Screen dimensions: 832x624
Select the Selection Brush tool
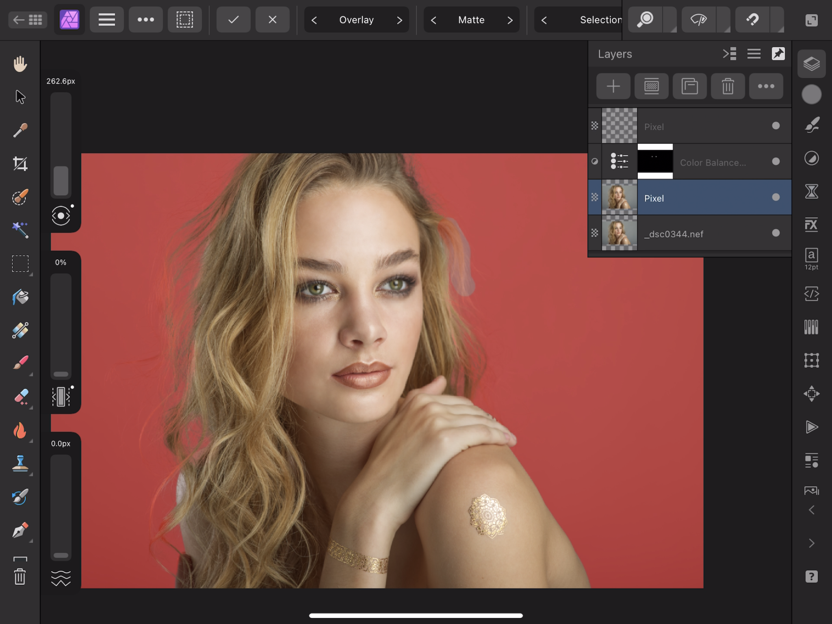coord(20,197)
